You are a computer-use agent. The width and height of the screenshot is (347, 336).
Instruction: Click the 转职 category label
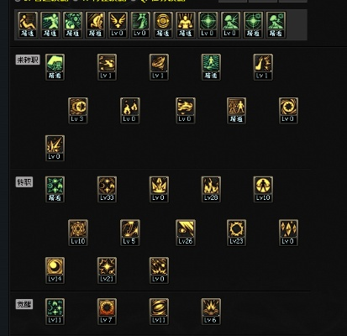pyautogui.click(x=24, y=182)
